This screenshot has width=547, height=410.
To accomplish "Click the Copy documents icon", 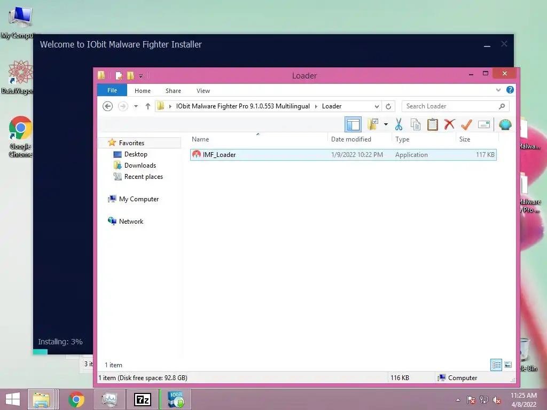I will point(415,124).
